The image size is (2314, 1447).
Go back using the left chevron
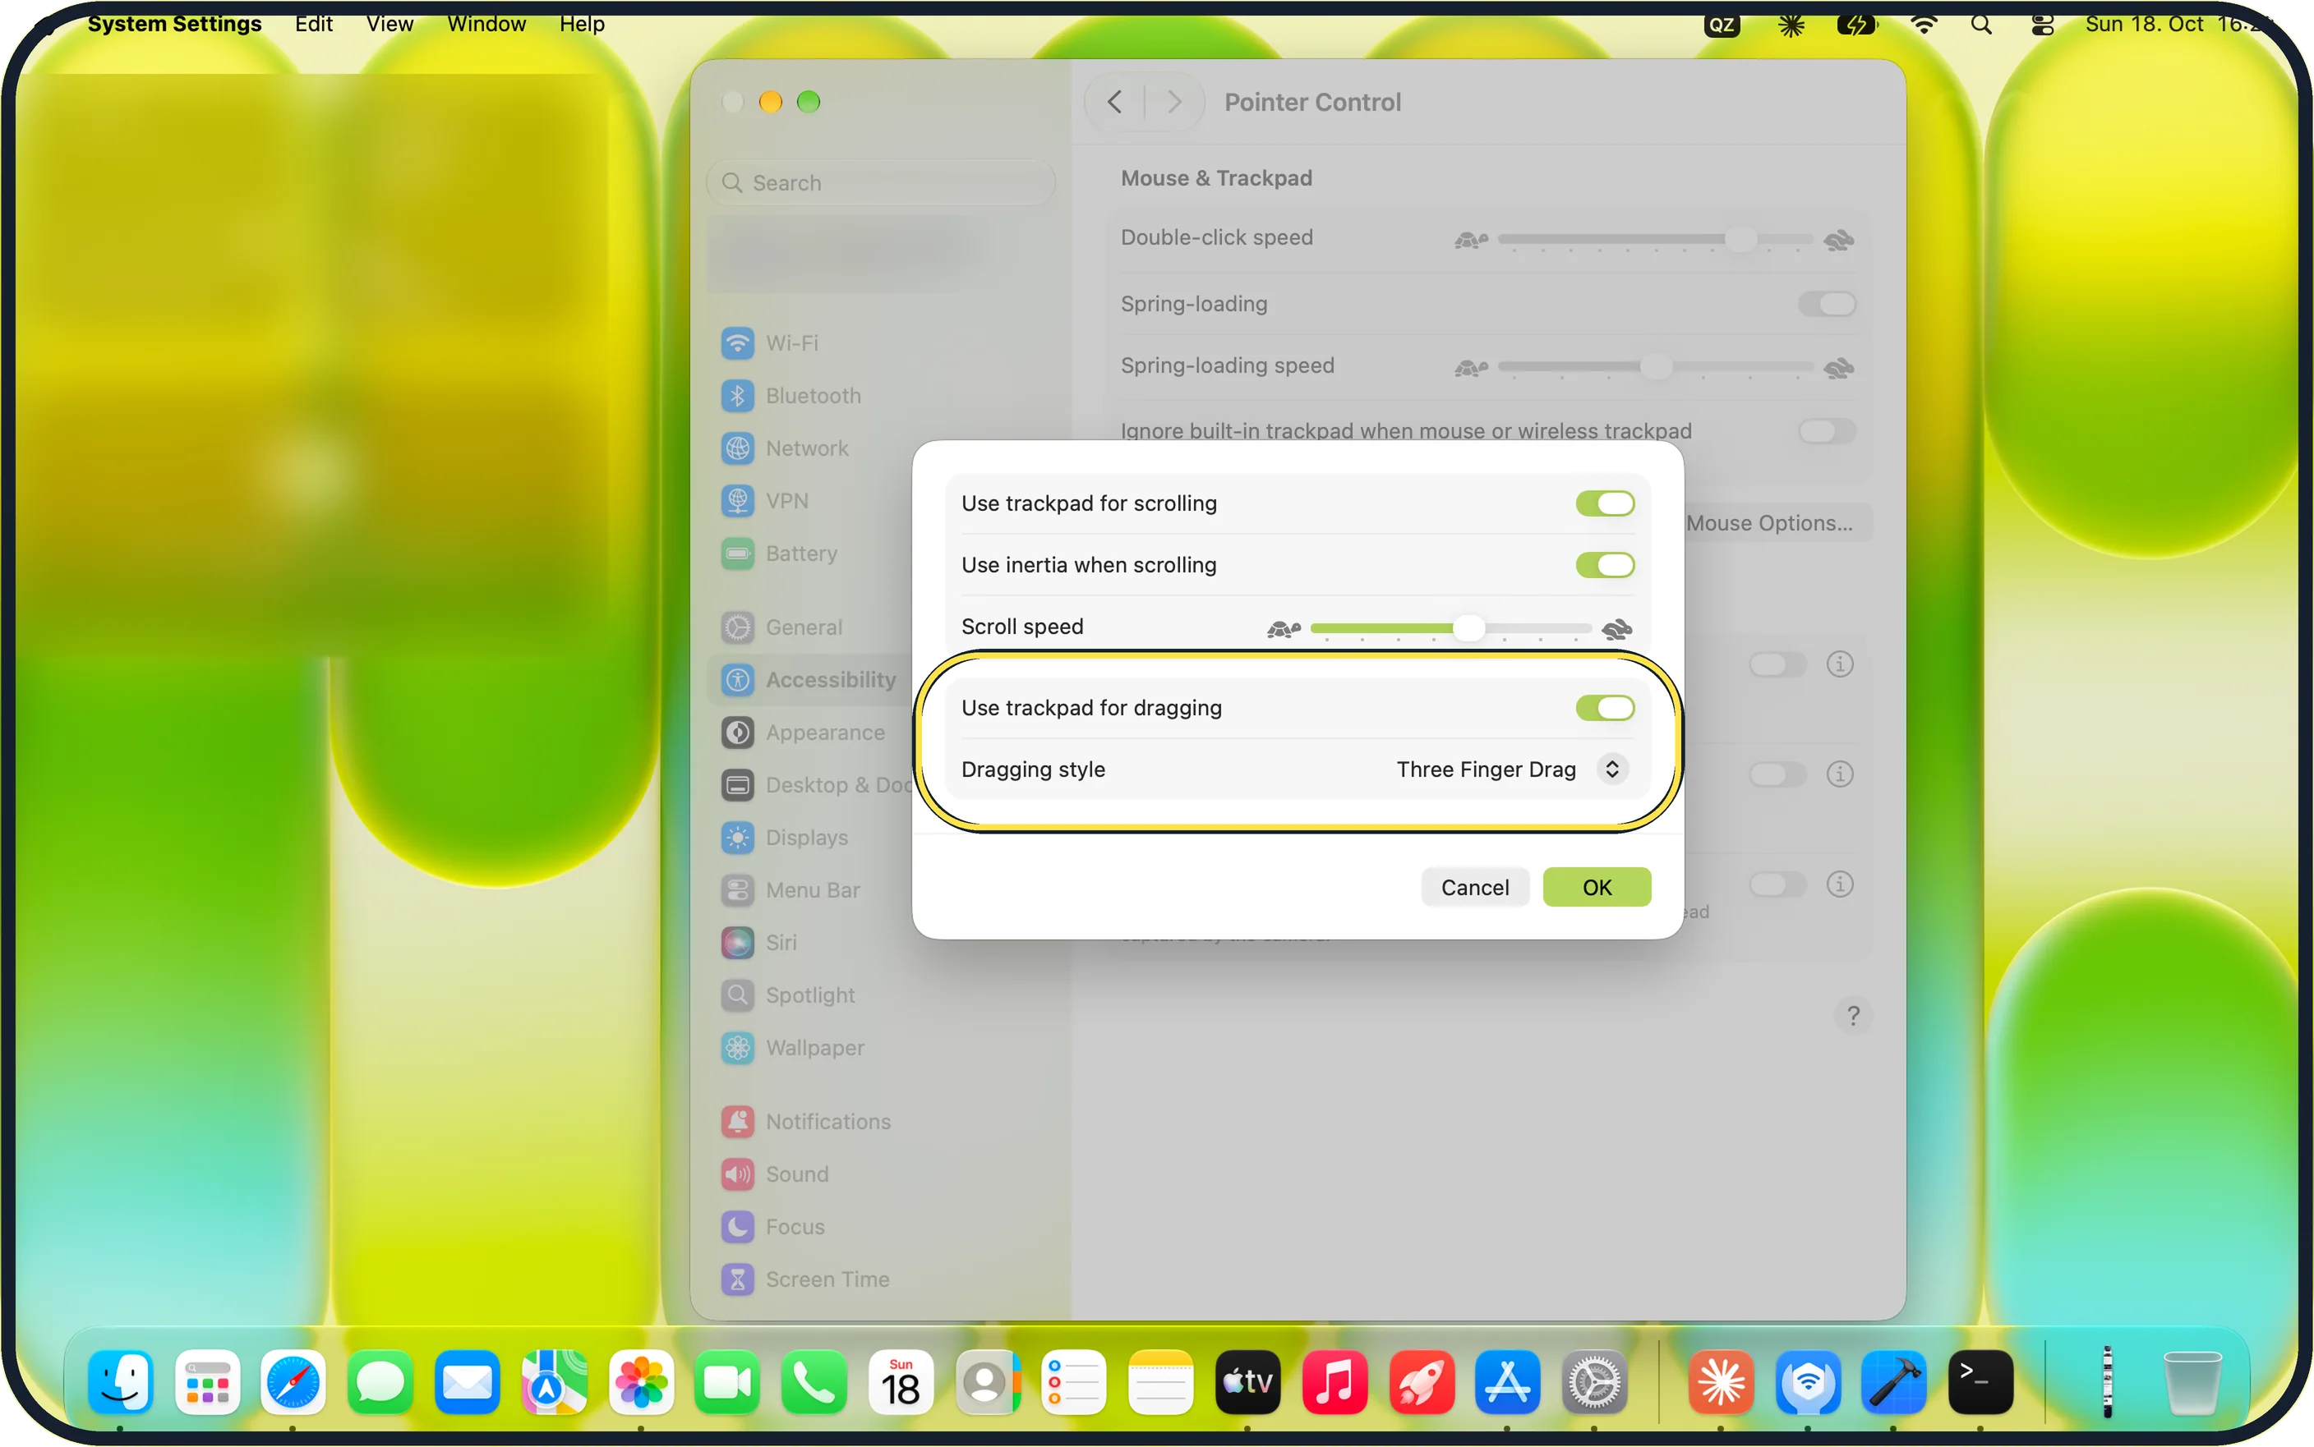(x=1114, y=103)
